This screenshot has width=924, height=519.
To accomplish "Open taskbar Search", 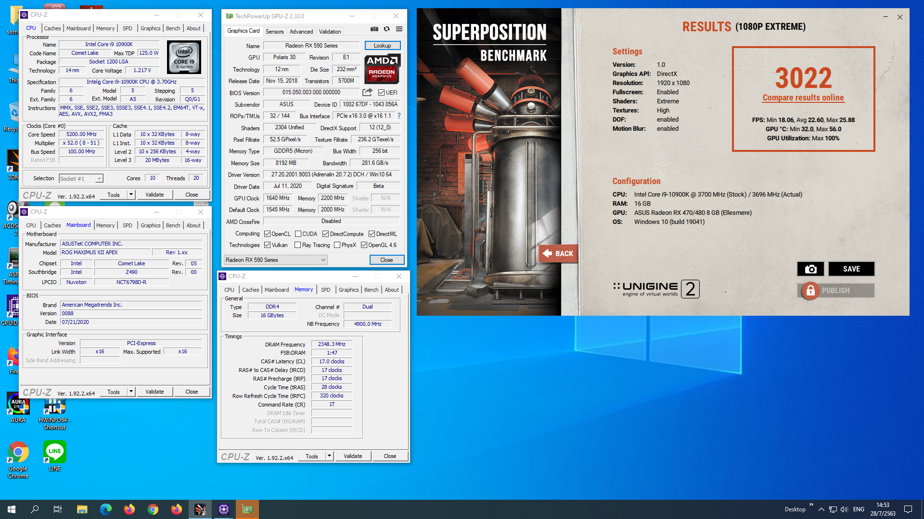I will click(35, 509).
